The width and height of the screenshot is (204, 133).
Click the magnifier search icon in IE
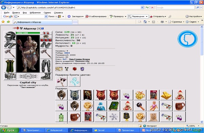coord(198,7)
